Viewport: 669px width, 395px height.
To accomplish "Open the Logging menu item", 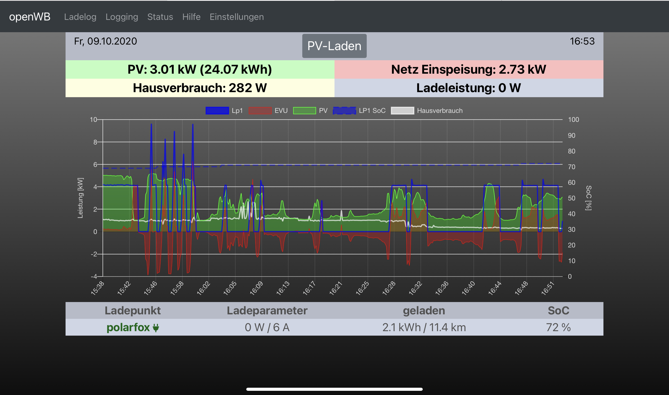I will coord(122,17).
